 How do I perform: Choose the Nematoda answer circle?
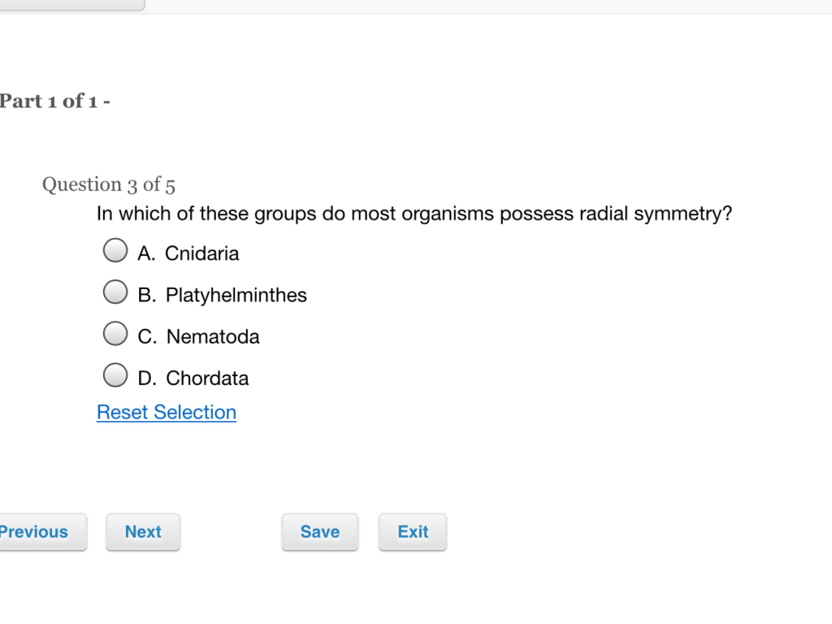pos(115,333)
